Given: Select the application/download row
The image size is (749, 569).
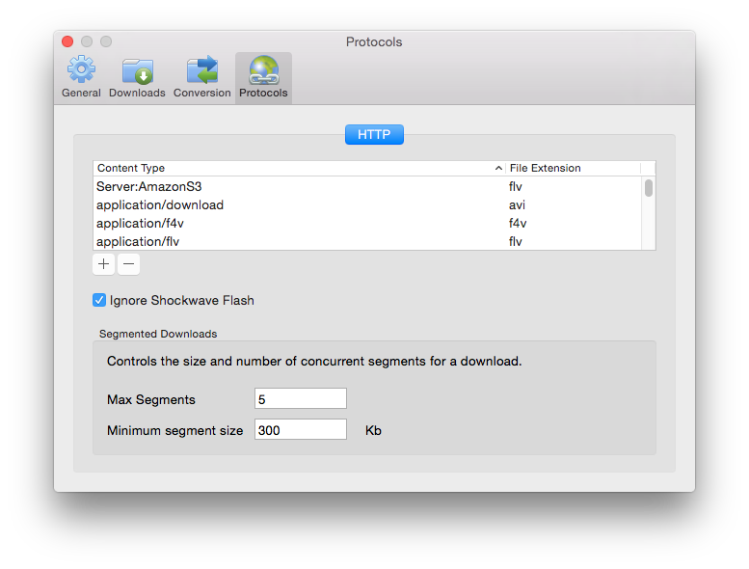Looking at the screenshot, I should pos(367,205).
